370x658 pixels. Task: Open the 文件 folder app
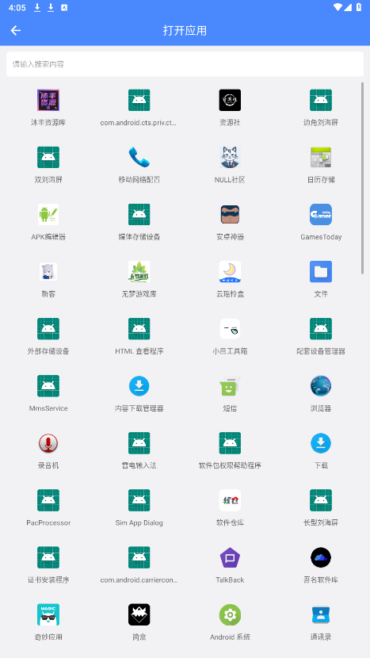[x=321, y=271]
